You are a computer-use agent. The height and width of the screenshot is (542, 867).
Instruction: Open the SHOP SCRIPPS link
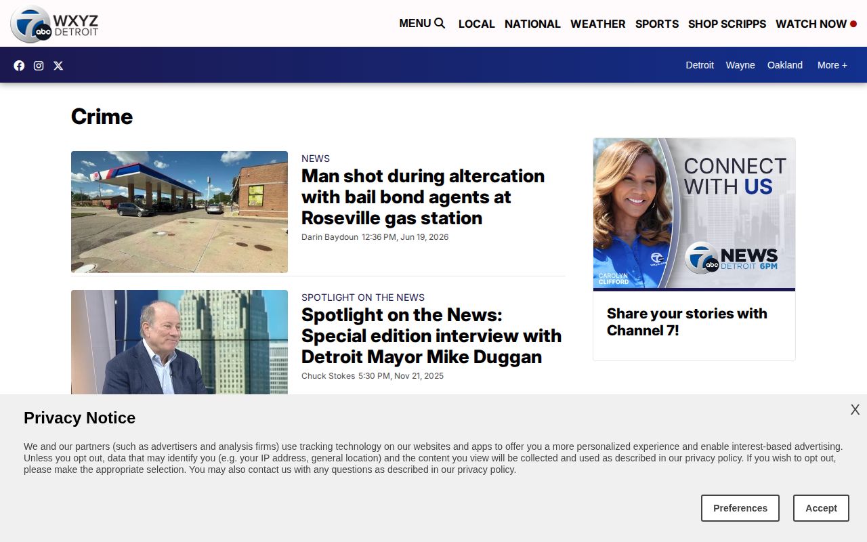coord(727,24)
